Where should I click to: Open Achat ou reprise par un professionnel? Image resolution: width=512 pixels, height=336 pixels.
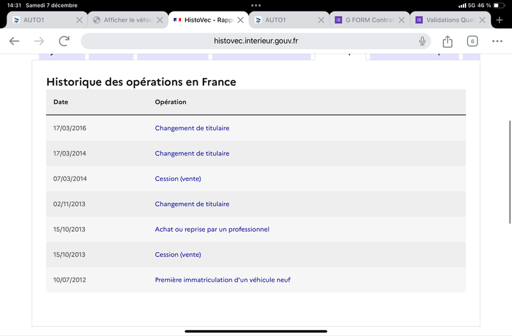[x=212, y=229]
